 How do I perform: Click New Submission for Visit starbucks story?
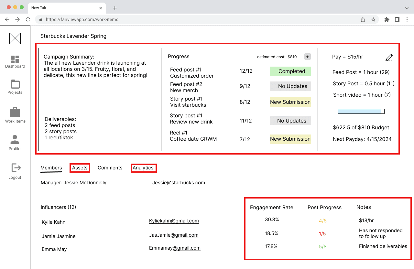pyautogui.click(x=290, y=102)
